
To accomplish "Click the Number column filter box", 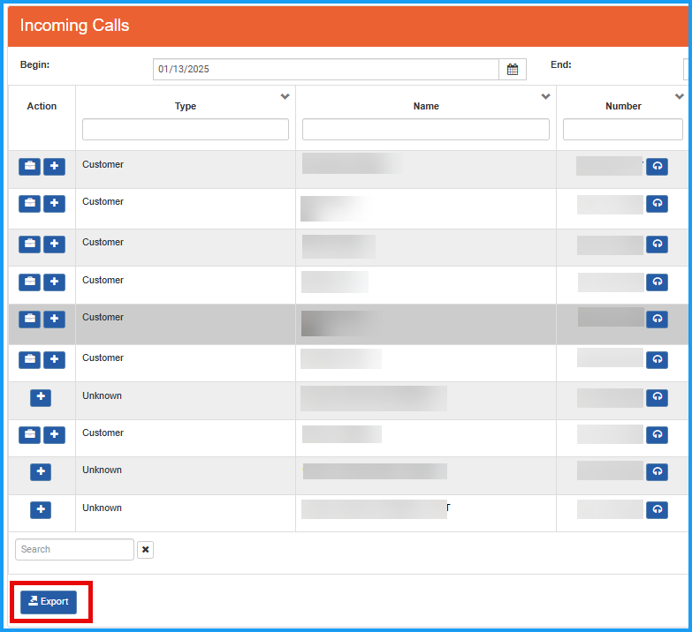I will 622,130.
